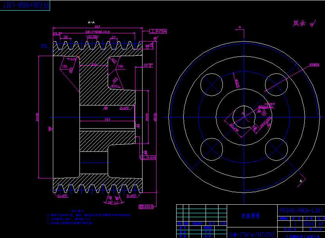Screen dimensions: 325x238
Task: Click the 其余 surface finish note
Action: pyautogui.click(x=299, y=23)
